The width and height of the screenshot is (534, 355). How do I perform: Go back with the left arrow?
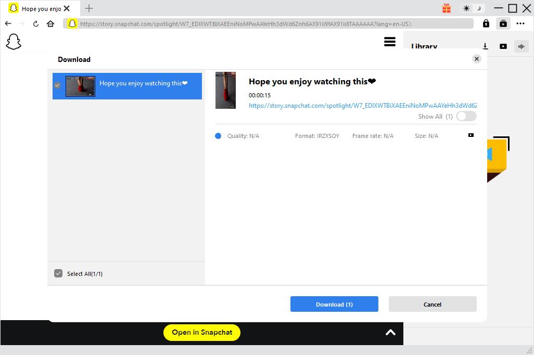coord(8,23)
